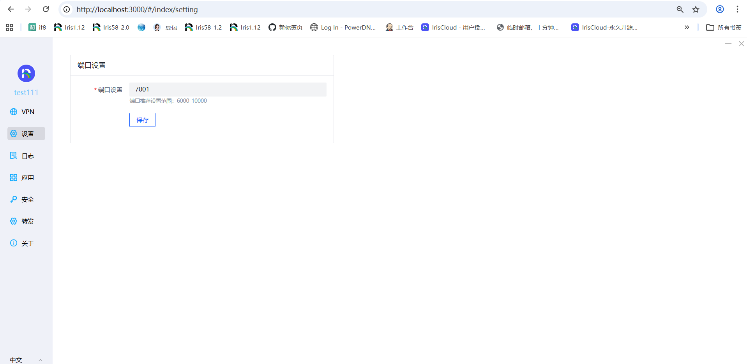Click the 安全 key icon

click(x=14, y=199)
